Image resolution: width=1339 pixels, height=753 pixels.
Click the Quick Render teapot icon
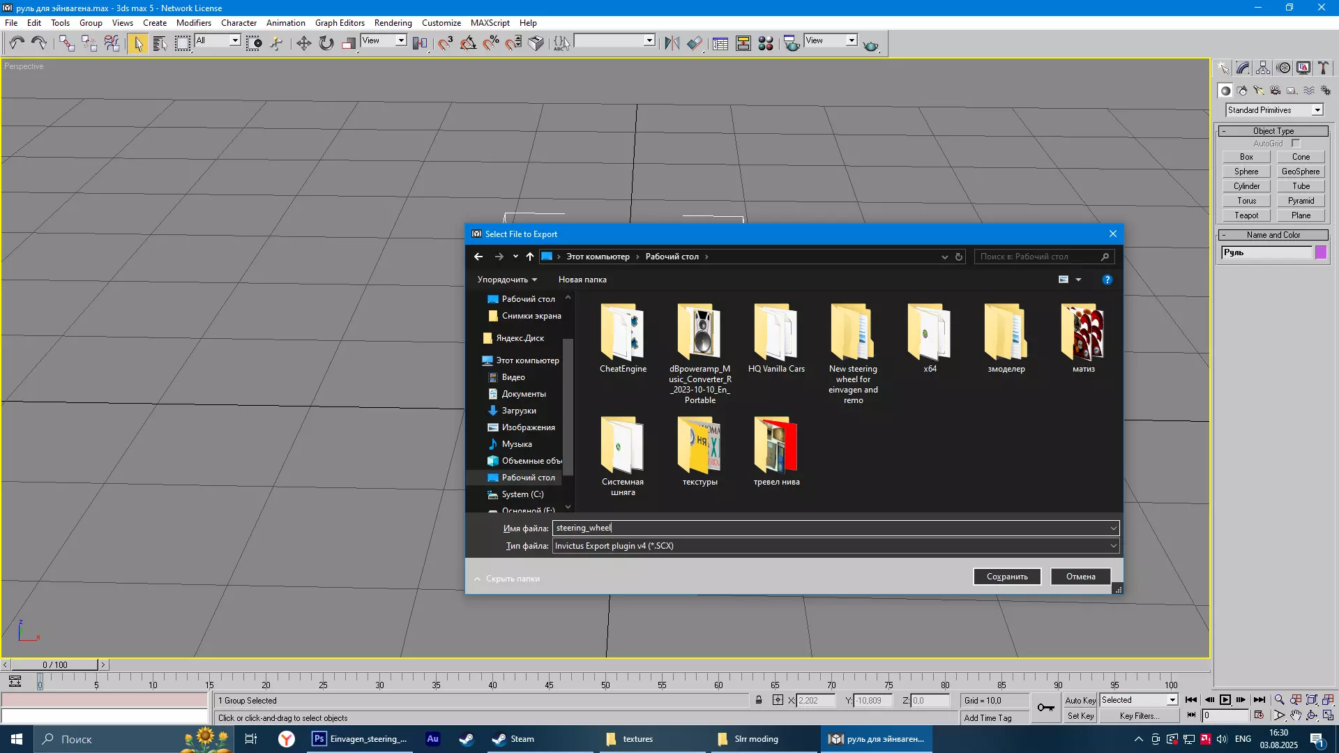point(870,45)
